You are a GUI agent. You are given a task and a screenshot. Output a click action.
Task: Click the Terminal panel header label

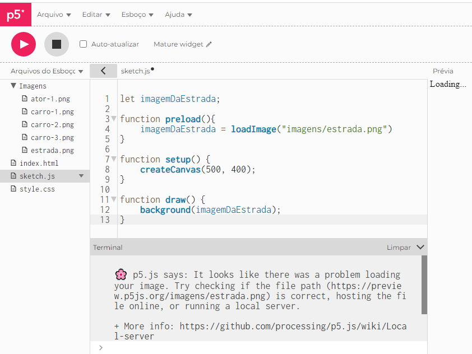[x=108, y=248]
